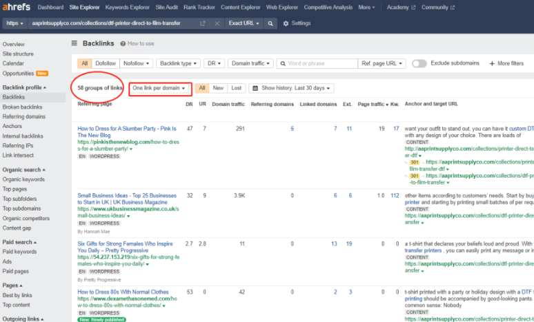
Task: Clear the URL with the X icon
Action: (217, 23)
